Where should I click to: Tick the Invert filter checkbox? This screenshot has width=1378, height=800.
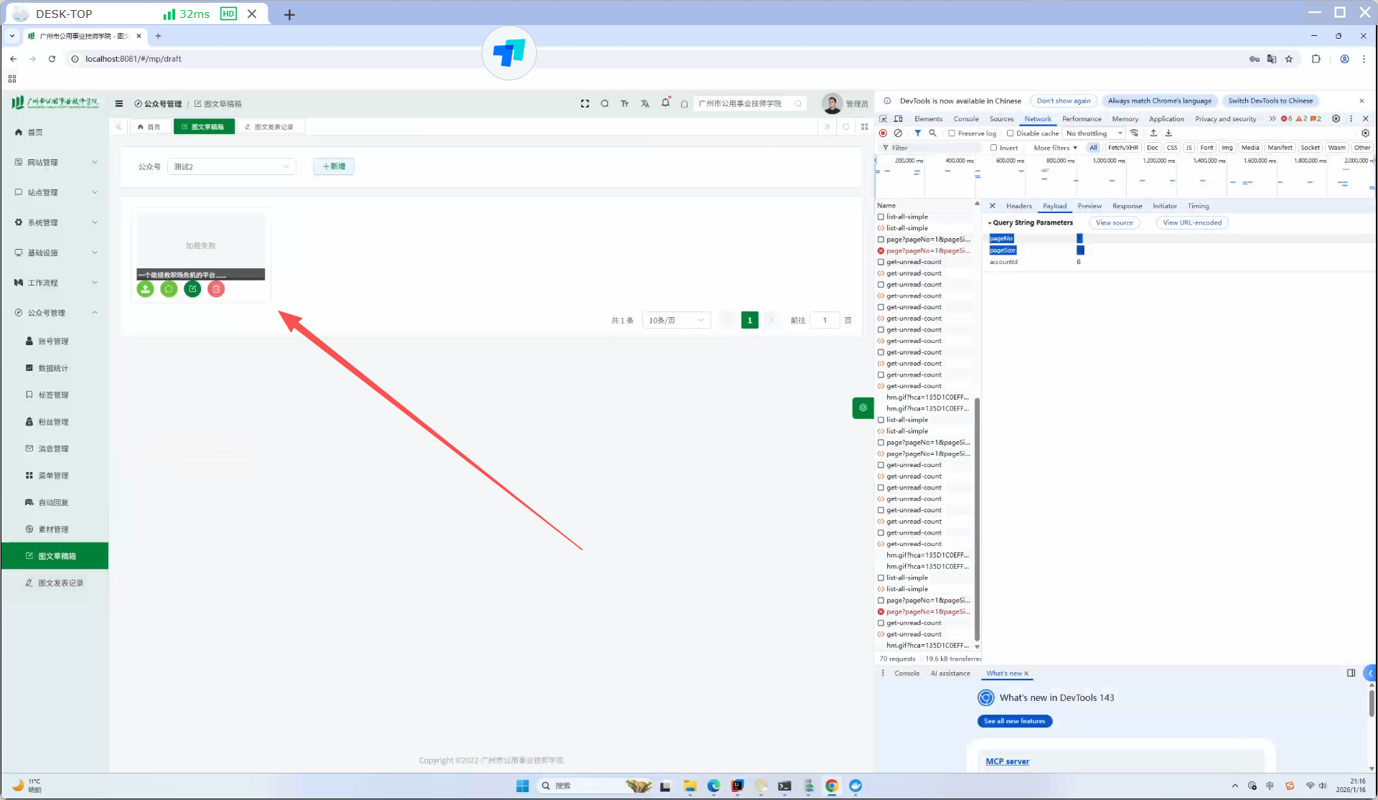(994, 148)
